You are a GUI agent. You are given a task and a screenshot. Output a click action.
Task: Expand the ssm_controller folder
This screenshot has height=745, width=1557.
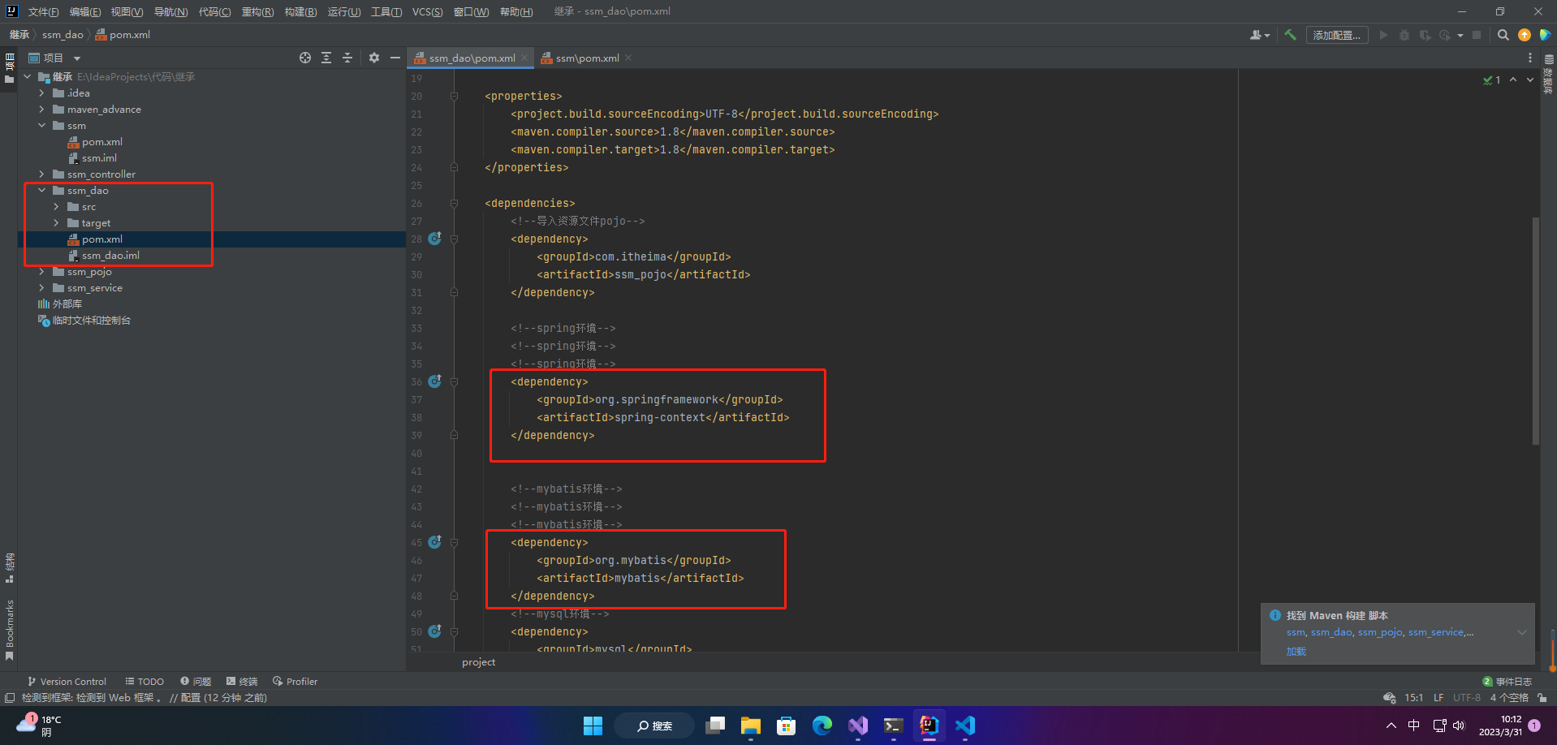pyautogui.click(x=42, y=174)
